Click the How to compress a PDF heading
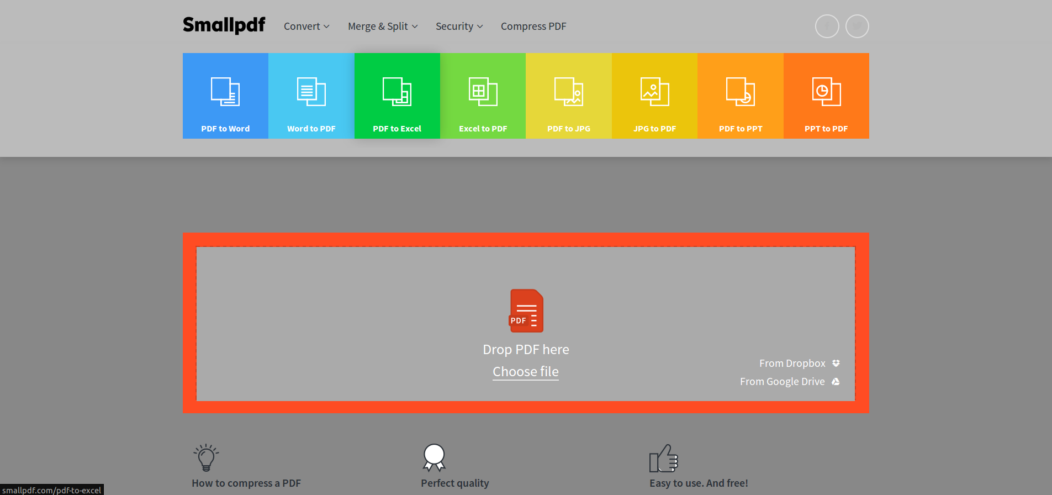The width and height of the screenshot is (1052, 495). pyautogui.click(x=246, y=483)
